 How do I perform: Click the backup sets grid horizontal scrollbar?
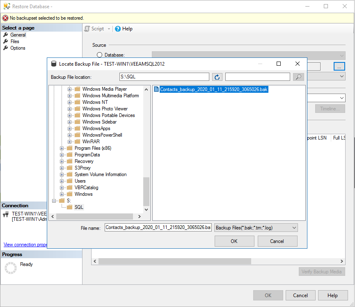[x=175, y=261]
